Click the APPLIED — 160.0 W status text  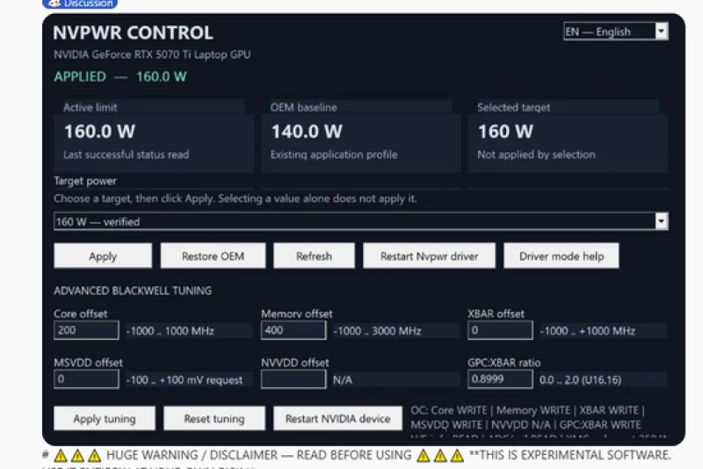click(120, 76)
